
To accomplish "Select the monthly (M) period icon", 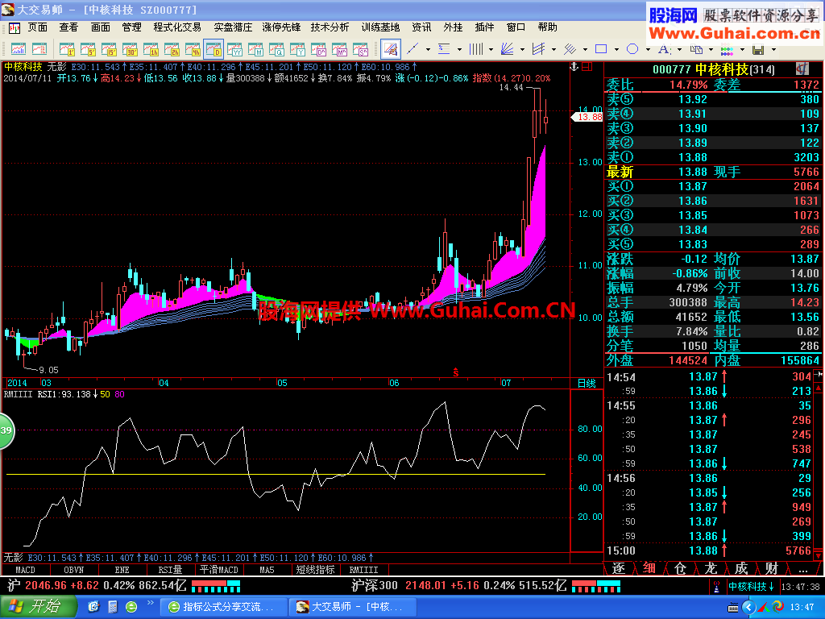I will click(255, 49).
